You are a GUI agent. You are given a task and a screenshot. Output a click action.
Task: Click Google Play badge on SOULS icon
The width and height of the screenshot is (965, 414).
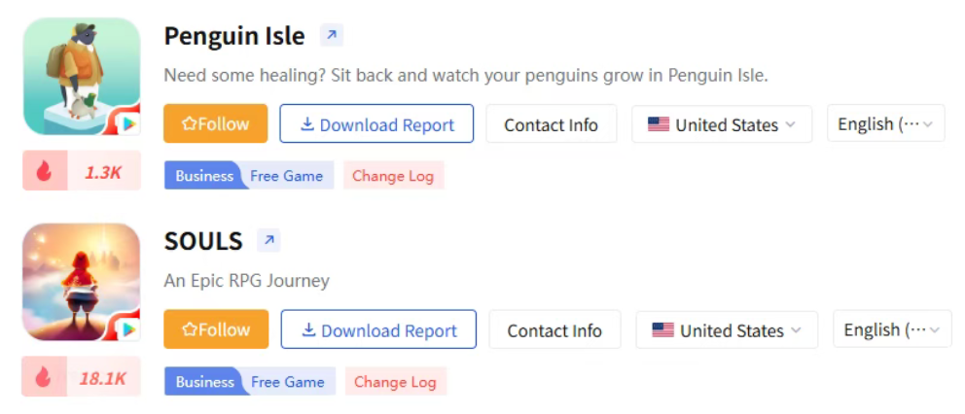pyautogui.click(x=128, y=330)
